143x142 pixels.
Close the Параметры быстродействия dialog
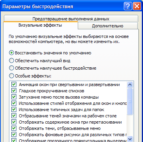[137, 6]
